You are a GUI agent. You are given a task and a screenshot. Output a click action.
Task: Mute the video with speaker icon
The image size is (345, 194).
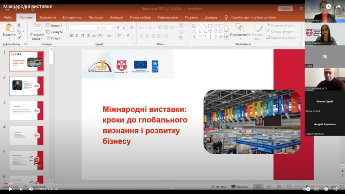point(31,189)
